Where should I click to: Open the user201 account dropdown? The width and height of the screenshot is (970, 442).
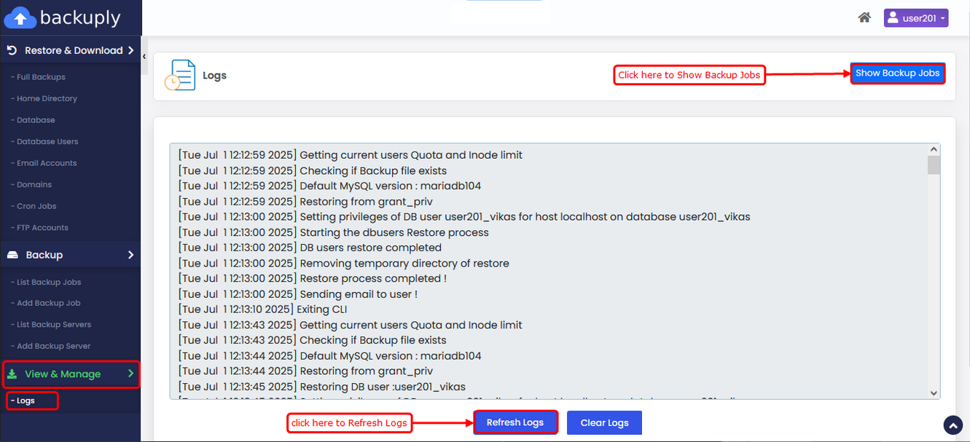click(915, 18)
